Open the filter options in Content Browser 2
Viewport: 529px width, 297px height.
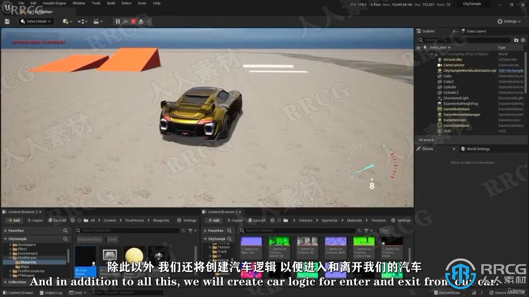click(x=192, y=231)
